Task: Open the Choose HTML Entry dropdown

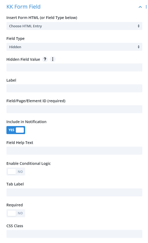Action: click(74, 26)
